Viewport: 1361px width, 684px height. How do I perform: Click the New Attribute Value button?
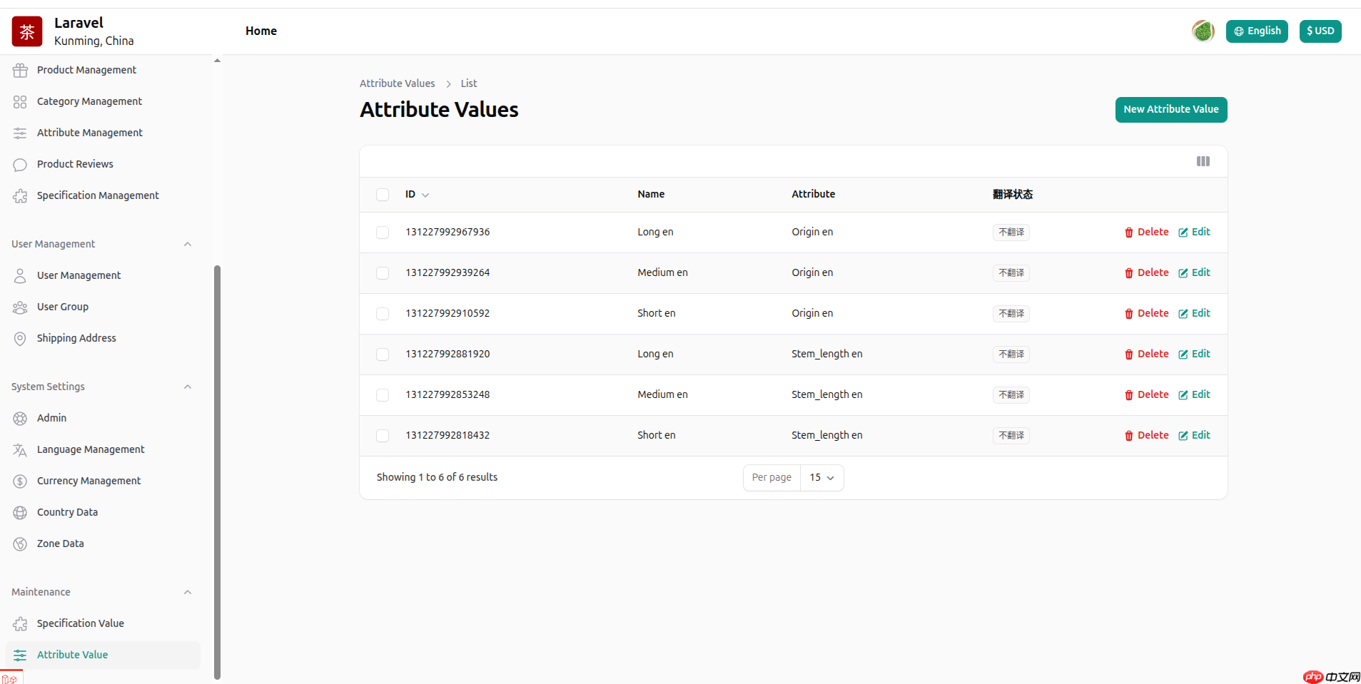point(1170,110)
